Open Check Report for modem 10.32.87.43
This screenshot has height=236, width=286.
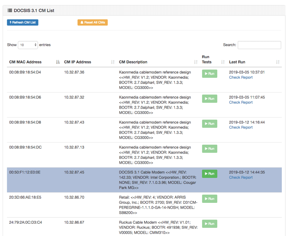click(241, 127)
